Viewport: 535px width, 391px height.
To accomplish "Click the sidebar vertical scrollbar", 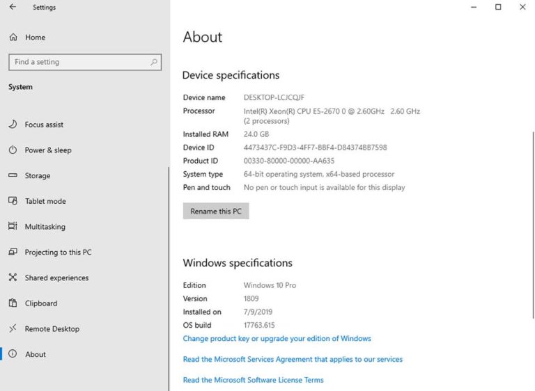I will [169, 278].
